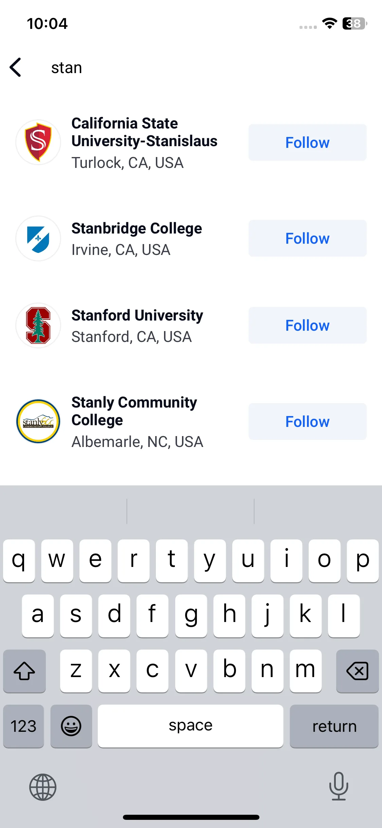The image size is (382, 828).
Task: Follow Stanly Community College
Action: (x=308, y=421)
